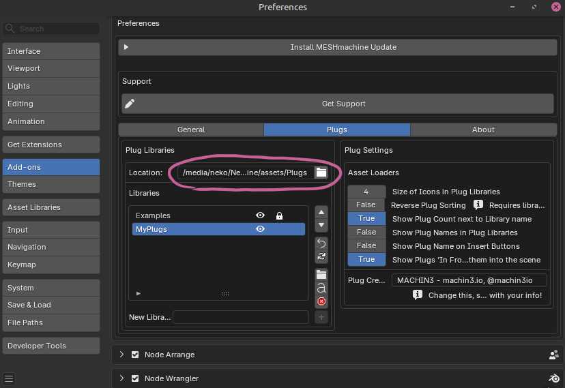Open Animation preferences section
Image resolution: width=565 pixels, height=388 pixels.
[51, 121]
